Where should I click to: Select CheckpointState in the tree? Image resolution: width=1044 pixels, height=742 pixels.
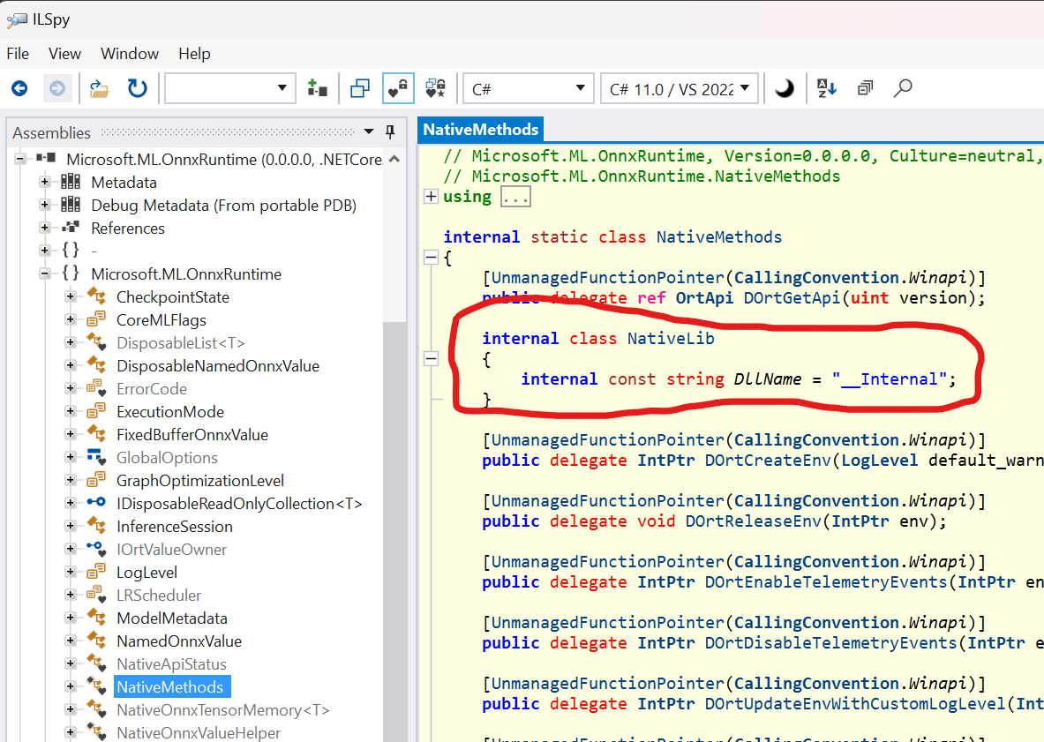tap(173, 296)
